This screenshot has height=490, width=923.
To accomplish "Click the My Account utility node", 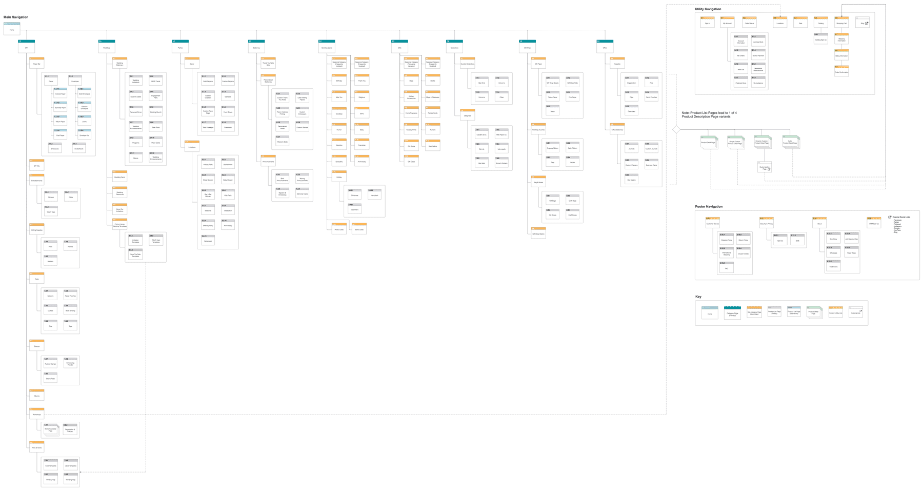I will pyautogui.click(x=727, y=23).
